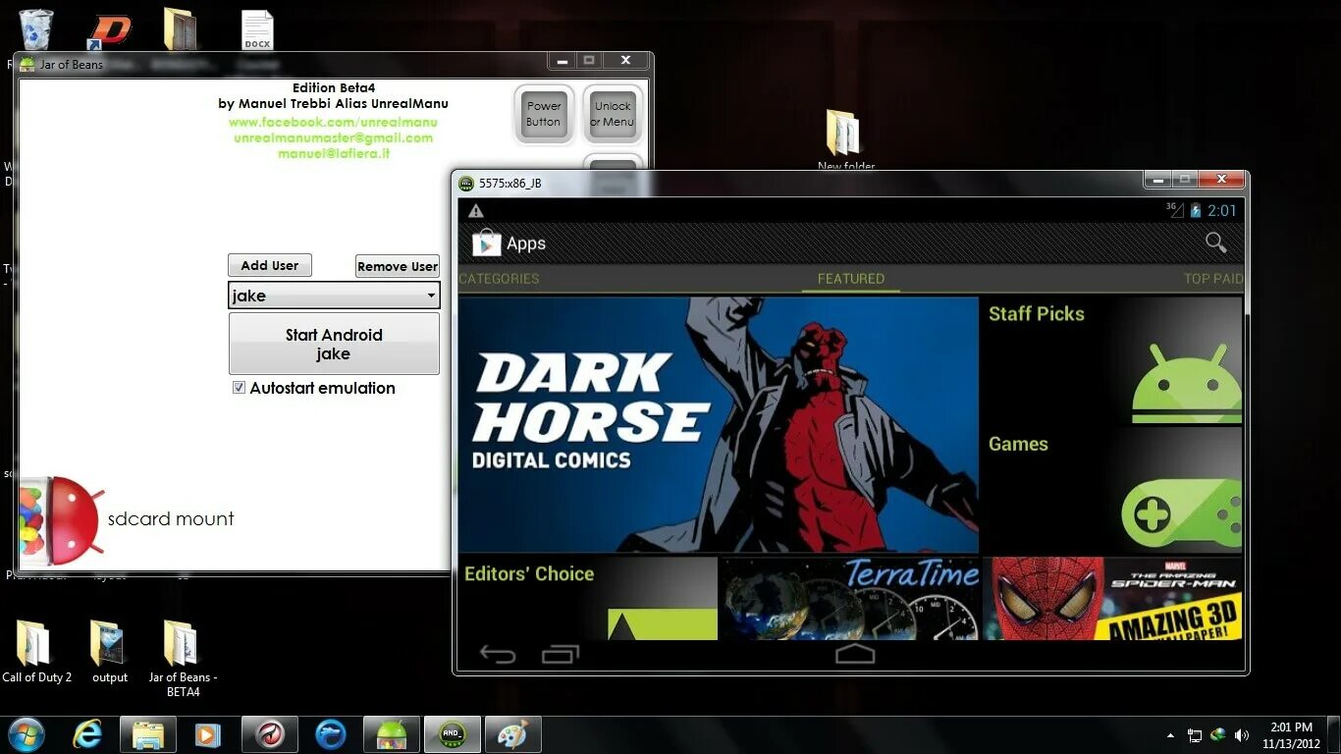Show hidden tray icons arrow

click(x=1170, y=734)
